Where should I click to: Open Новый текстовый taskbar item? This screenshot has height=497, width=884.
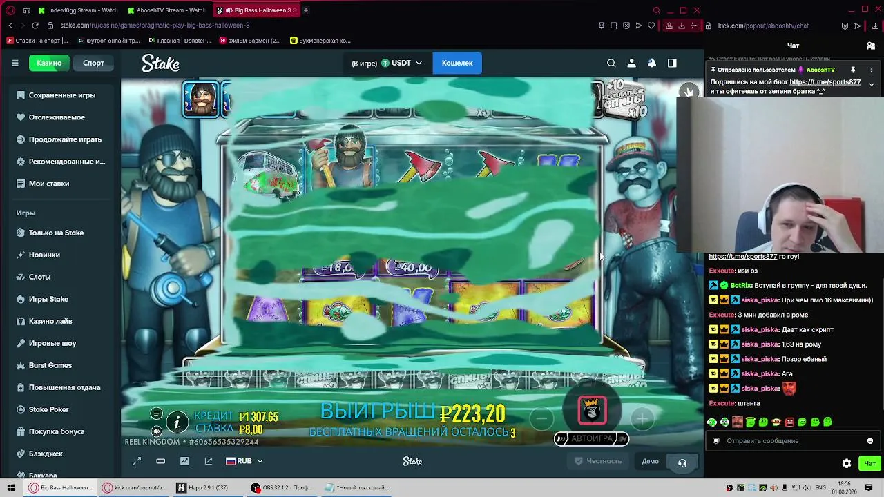[357, 488]
